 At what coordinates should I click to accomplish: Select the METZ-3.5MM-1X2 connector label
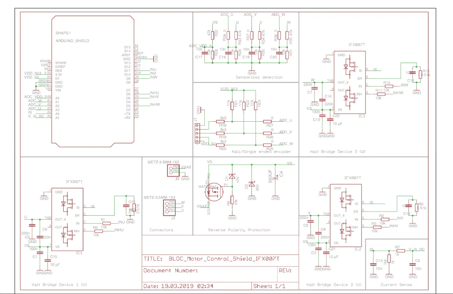click(x=163, y=162)
